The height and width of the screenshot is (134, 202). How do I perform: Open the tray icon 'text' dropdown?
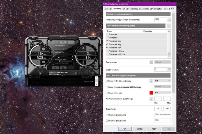(162, 92)
